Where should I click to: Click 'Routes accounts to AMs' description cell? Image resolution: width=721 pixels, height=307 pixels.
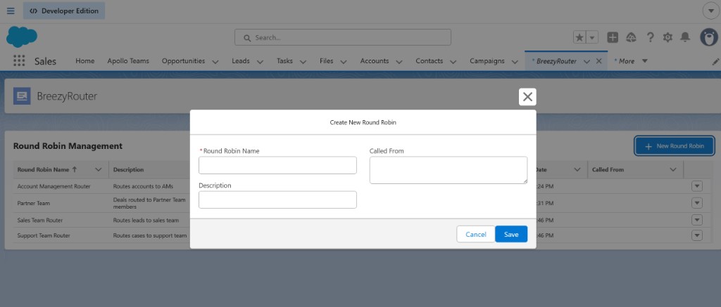pos(143,186)
